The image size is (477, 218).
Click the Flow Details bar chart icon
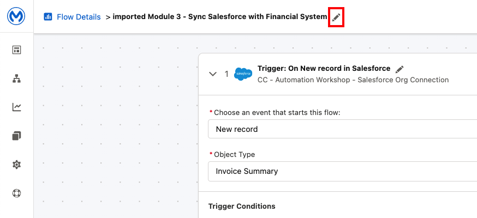[x=48, y=17]
